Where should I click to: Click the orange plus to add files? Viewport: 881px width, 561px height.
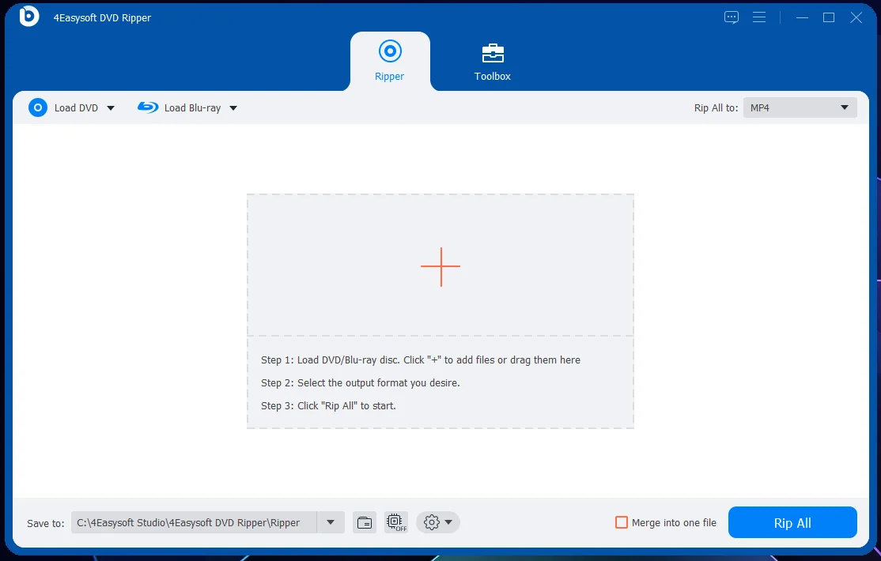click(x=440, y=267)
